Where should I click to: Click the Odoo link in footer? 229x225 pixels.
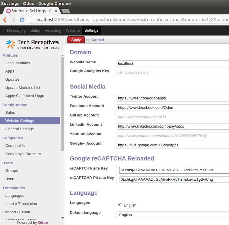point(43,222)
